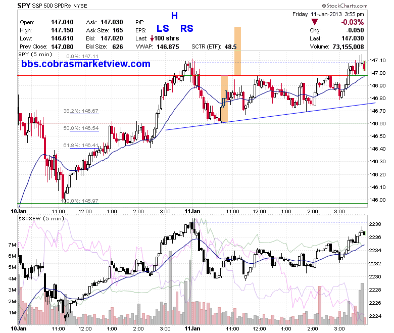Click price axis label 146.80
Image resolution: width=394 pixels, height=333 pixels.
377,98
